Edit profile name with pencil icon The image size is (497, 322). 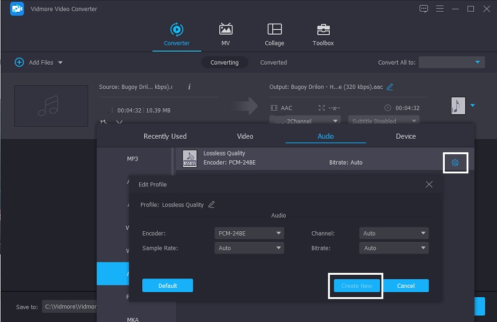211,205
